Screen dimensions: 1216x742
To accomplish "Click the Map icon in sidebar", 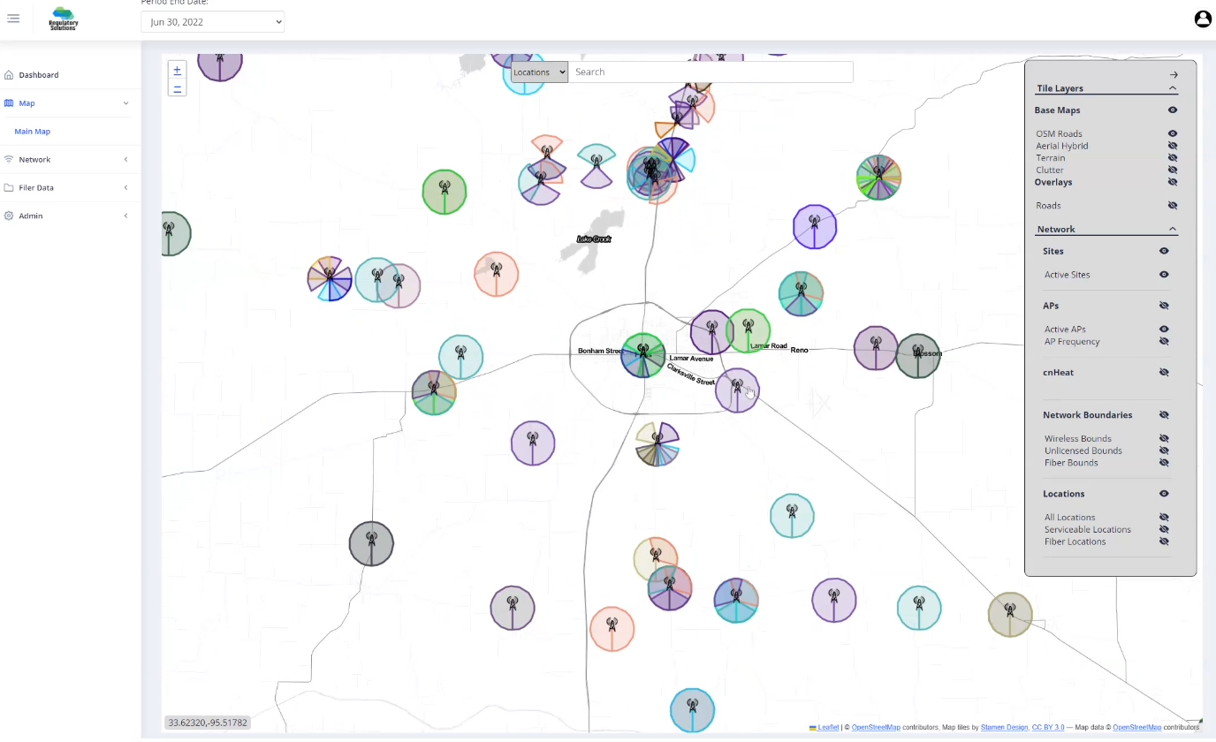I will point(9,103).
